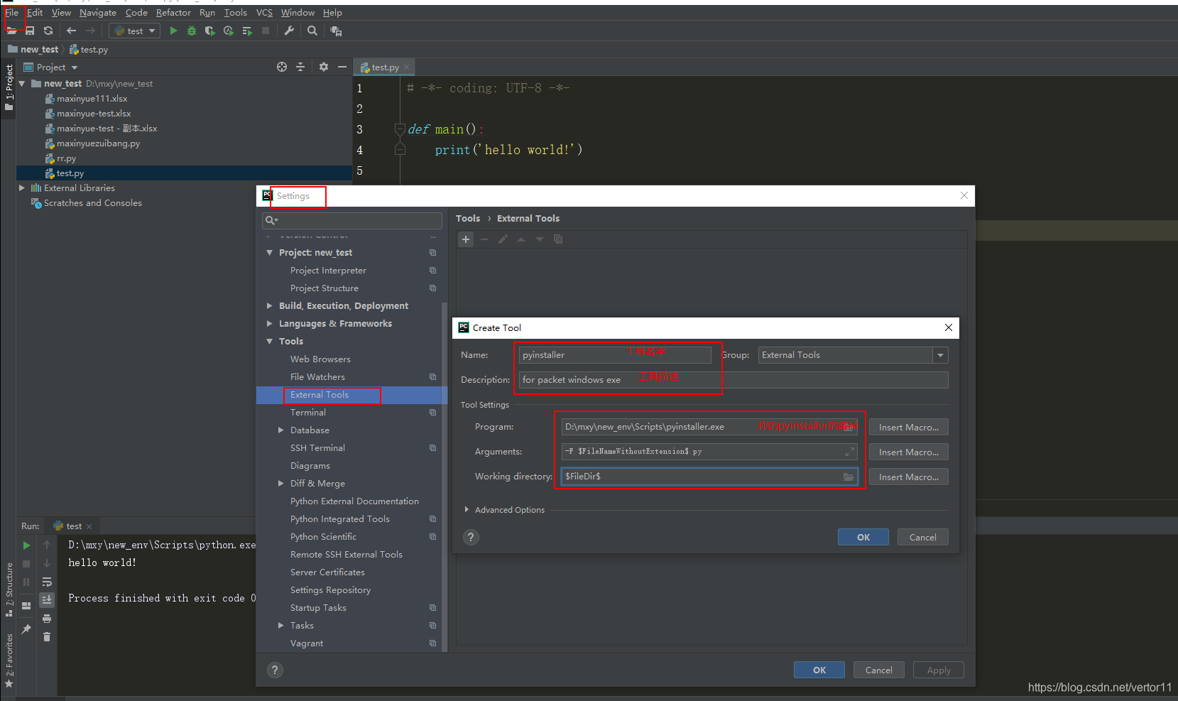The height and width of the screenshot is (701, 1178).
Task: Run the 'test' configuration with green play icon
Action: 173,31
